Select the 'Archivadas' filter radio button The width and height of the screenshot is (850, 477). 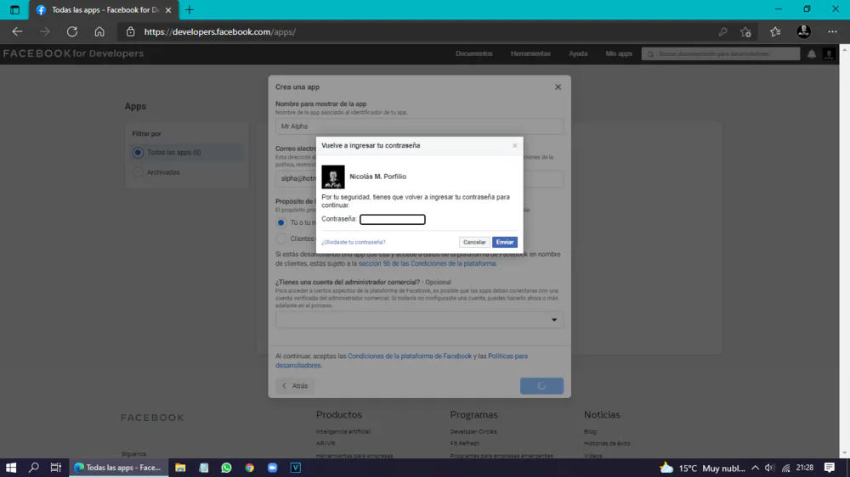[x=138, y=172]
